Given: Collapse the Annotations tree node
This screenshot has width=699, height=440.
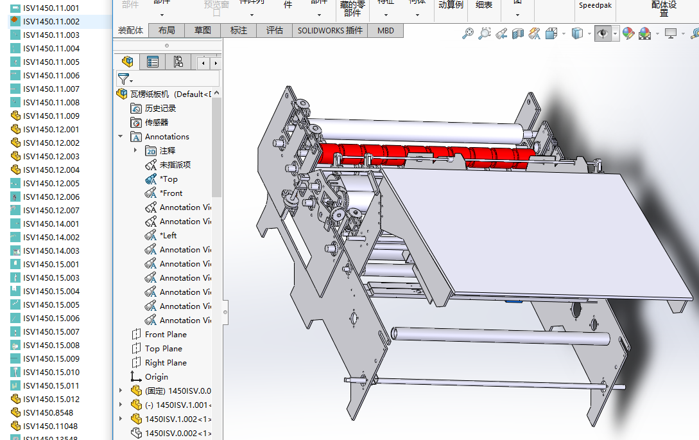Looking at the screenshot, I should click(x=121, y=137).
